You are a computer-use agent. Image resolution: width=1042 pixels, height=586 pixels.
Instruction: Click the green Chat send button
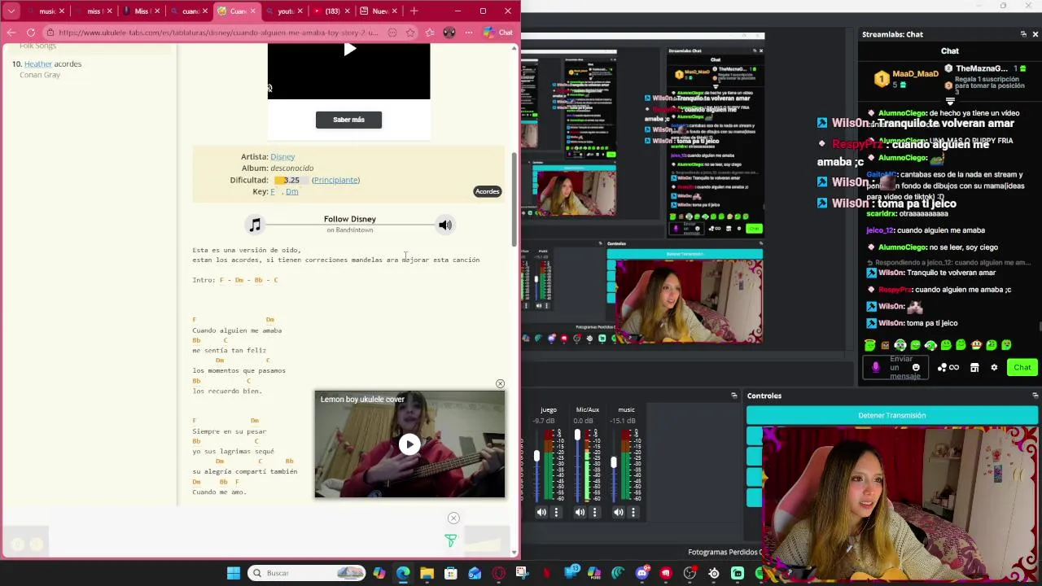click(x=1022, y=367)
